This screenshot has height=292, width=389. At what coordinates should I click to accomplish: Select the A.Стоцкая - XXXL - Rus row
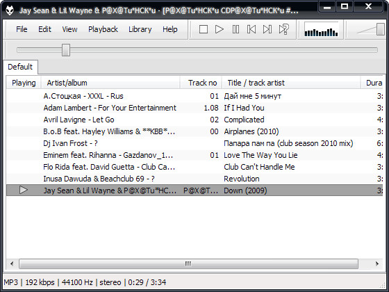click(194, 96)
